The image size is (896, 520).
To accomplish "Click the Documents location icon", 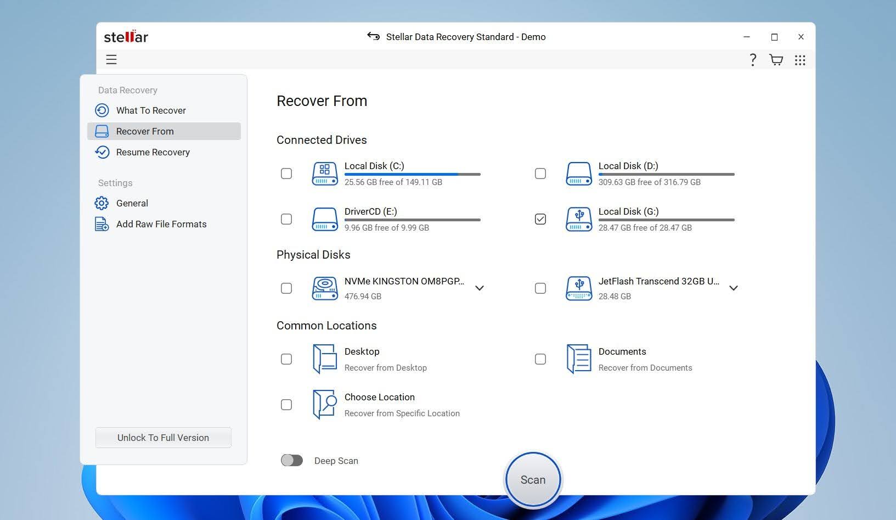I will [x=579, y=359].
